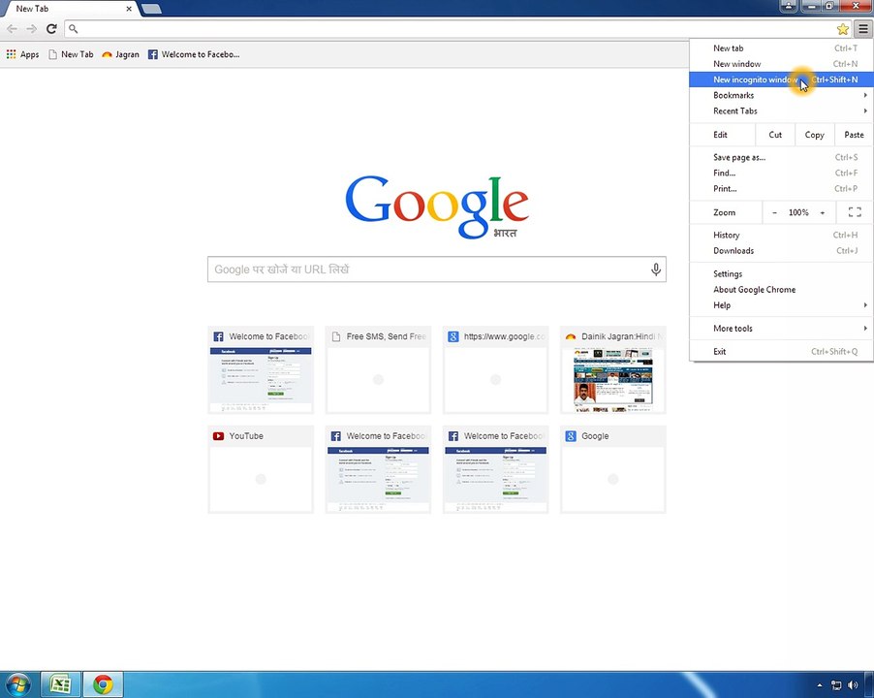Open Excel from the taskbar
This screenshot has height=698, width=874.
pyautogui.click(x=60, y=684)
